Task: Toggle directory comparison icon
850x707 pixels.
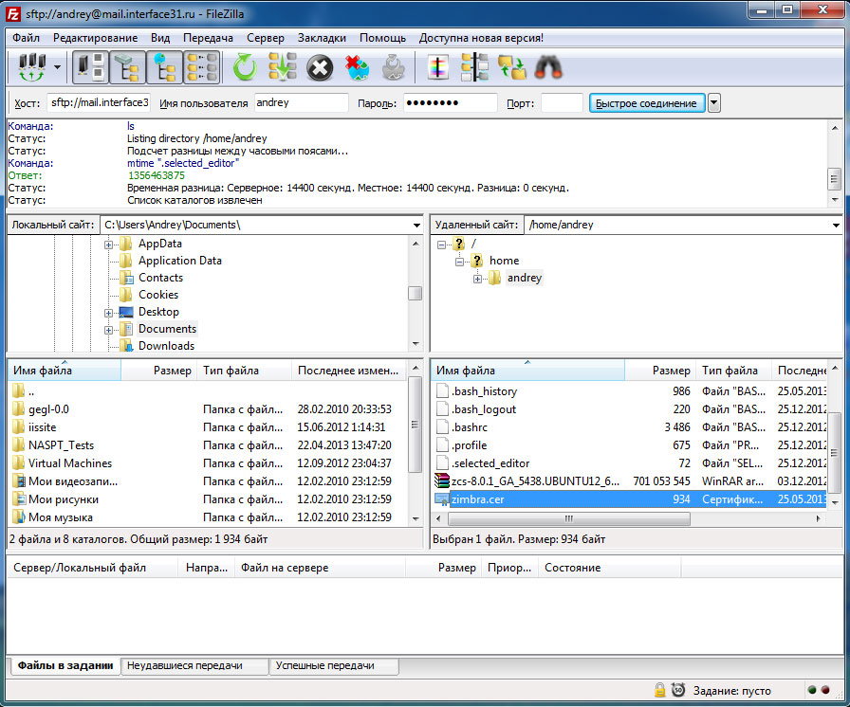Action: click(x=474, y=67)
